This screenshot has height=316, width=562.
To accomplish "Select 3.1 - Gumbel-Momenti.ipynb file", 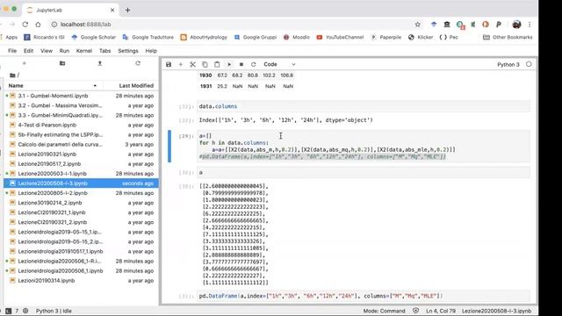I will coord(81,96).
